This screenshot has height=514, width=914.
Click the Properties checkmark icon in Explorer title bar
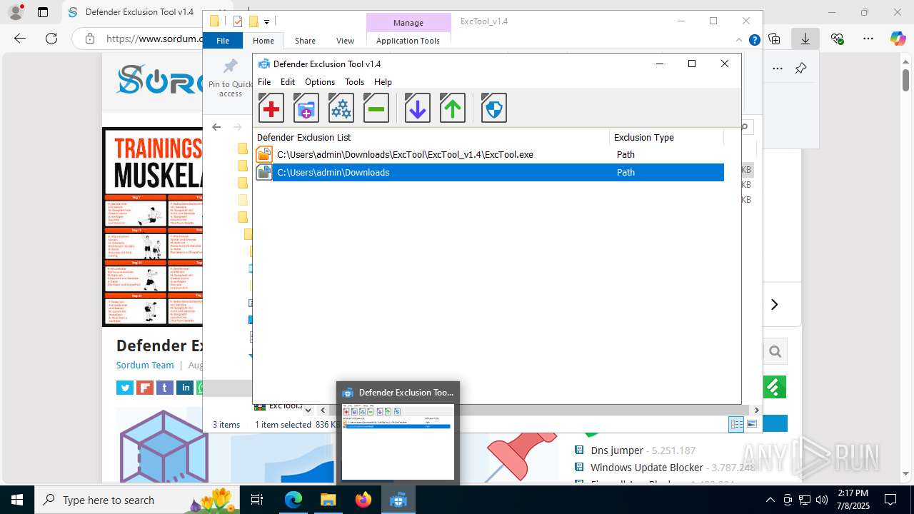pos(238,21)
